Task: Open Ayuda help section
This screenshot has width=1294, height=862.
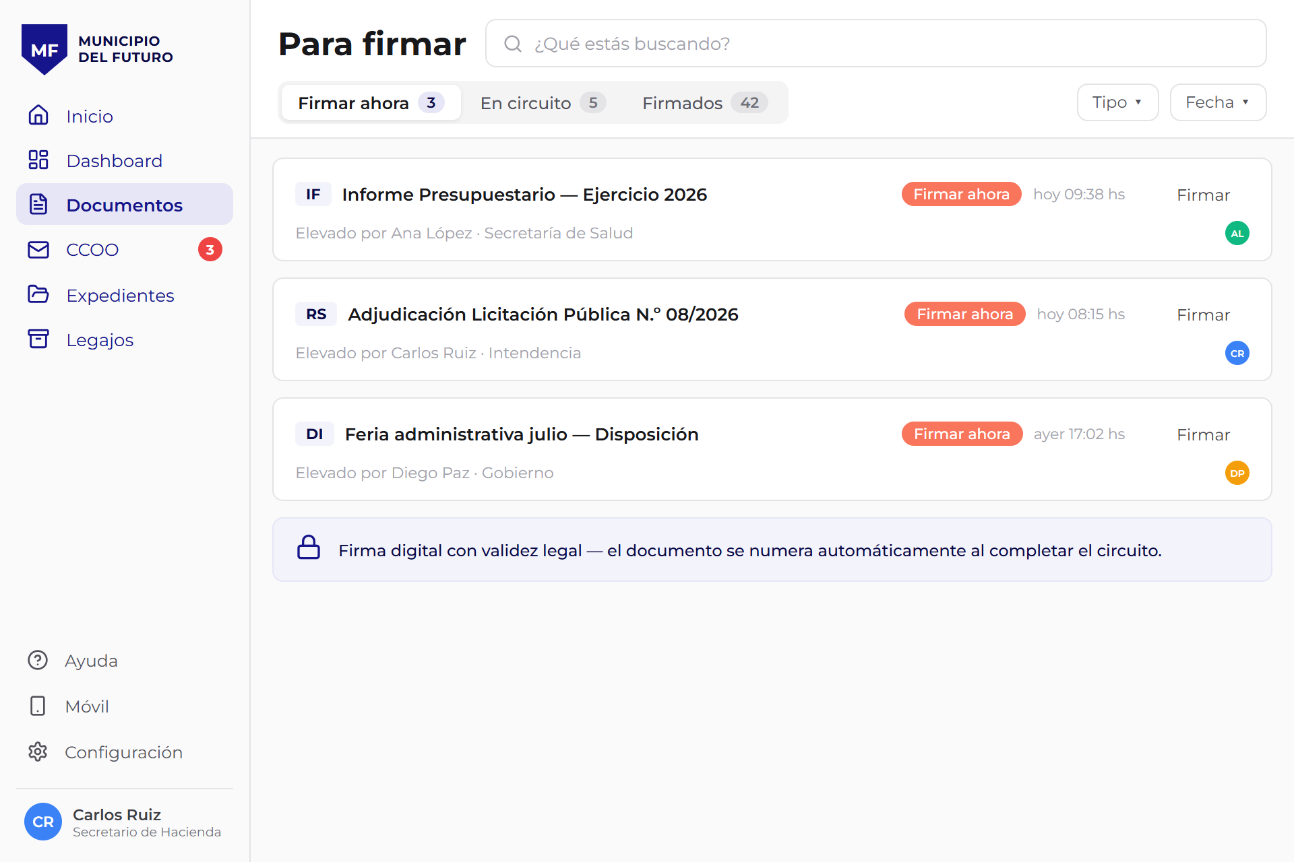Action: tap(125, 660)
